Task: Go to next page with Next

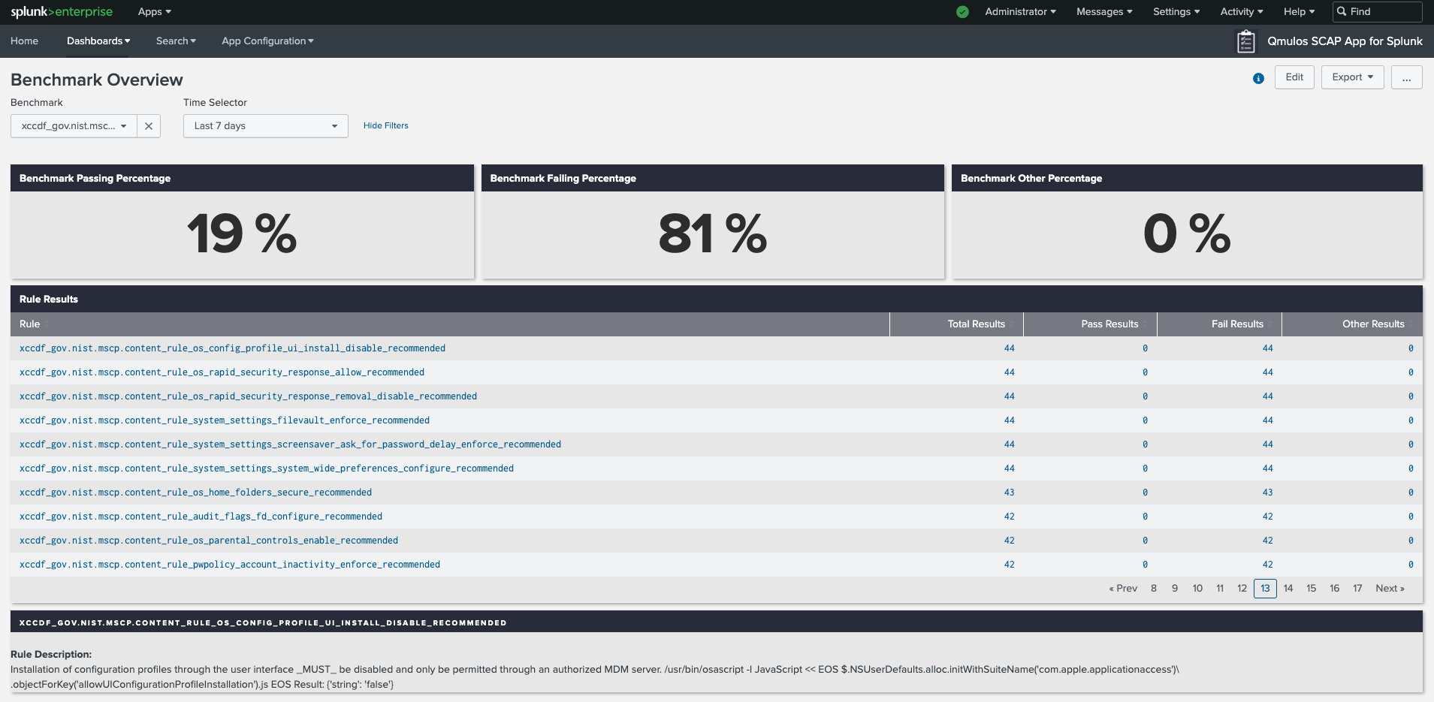Action: click(x=1390, y=589)
